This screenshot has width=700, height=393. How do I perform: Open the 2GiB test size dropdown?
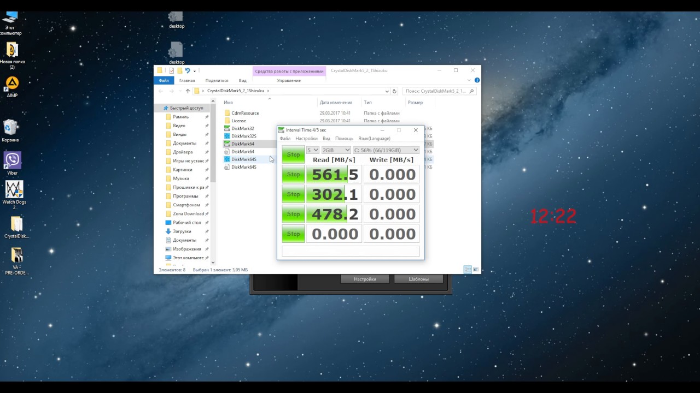click(336, 150)
